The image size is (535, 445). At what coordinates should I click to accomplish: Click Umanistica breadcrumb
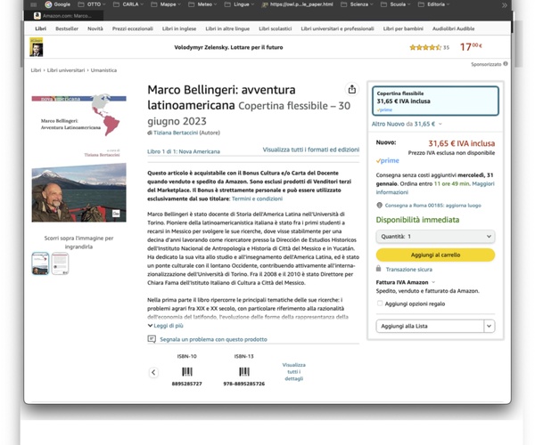pos(103,70)
